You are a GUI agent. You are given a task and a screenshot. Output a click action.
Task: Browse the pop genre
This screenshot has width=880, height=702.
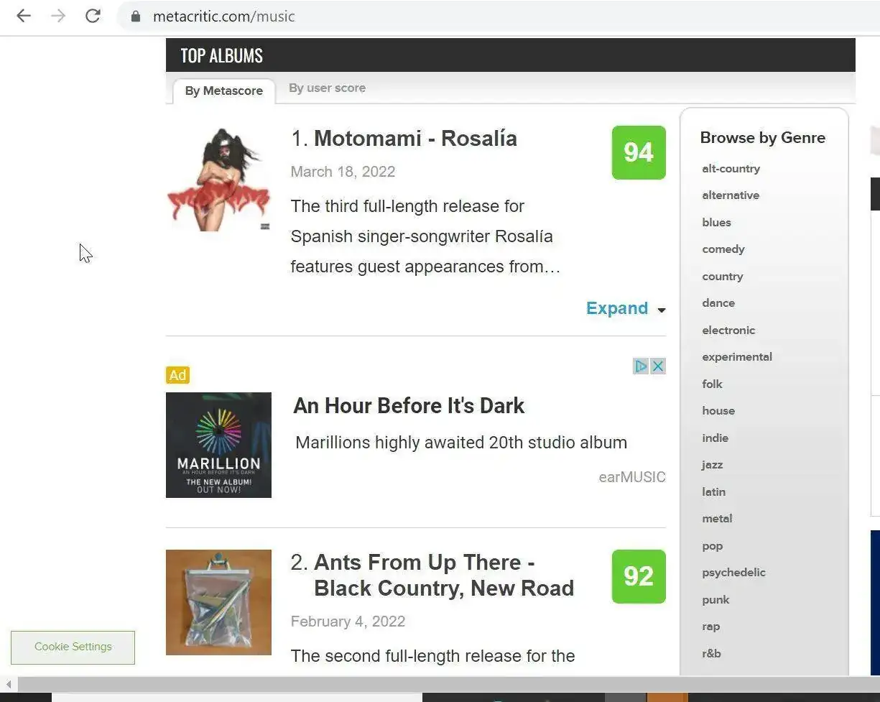[x=712, y=546]
